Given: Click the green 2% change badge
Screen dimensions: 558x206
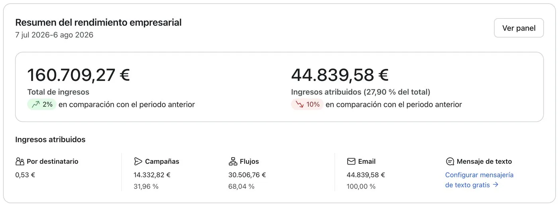Looking at the screenshot, I should tap(41, 104).
